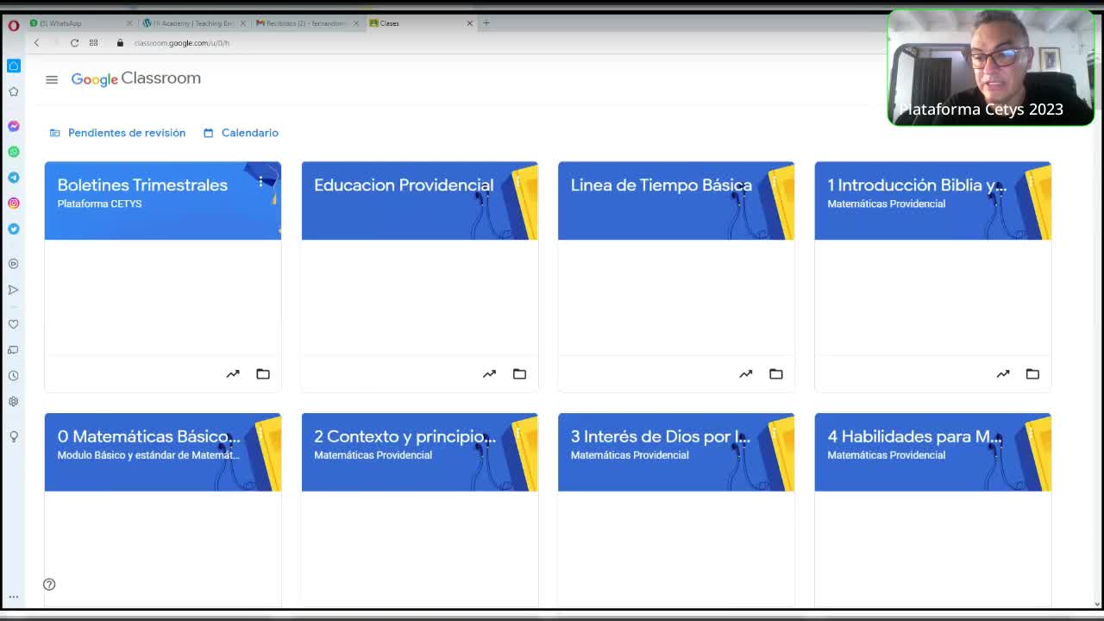This screenshot has height=621, width=1104.
Task: Open Messenger in Opera sidebar
Action: click(14, 126)
